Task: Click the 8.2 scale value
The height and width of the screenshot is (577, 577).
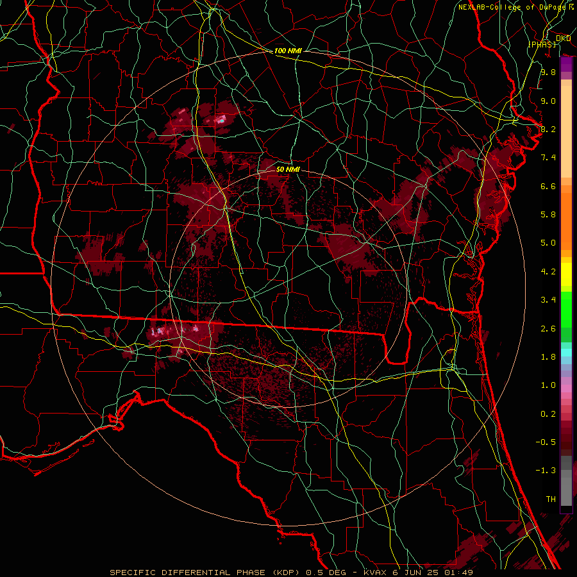Action: [x=548, y=129]
